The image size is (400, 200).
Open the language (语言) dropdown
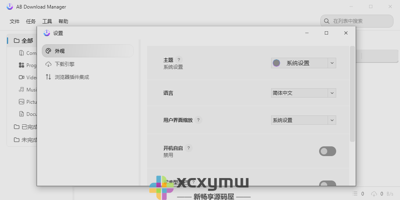(x=303, y=93)
